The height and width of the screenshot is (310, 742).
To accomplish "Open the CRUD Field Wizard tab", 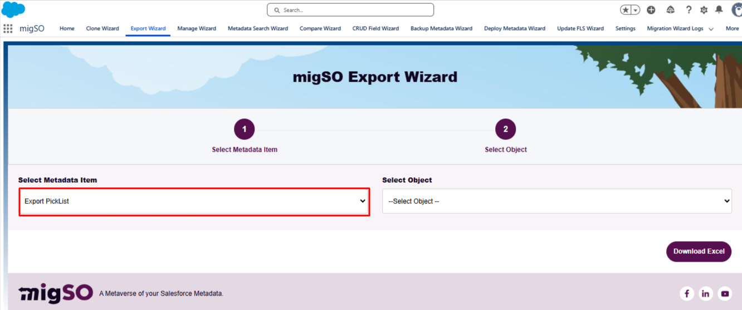I will click(x=375, y=28).
